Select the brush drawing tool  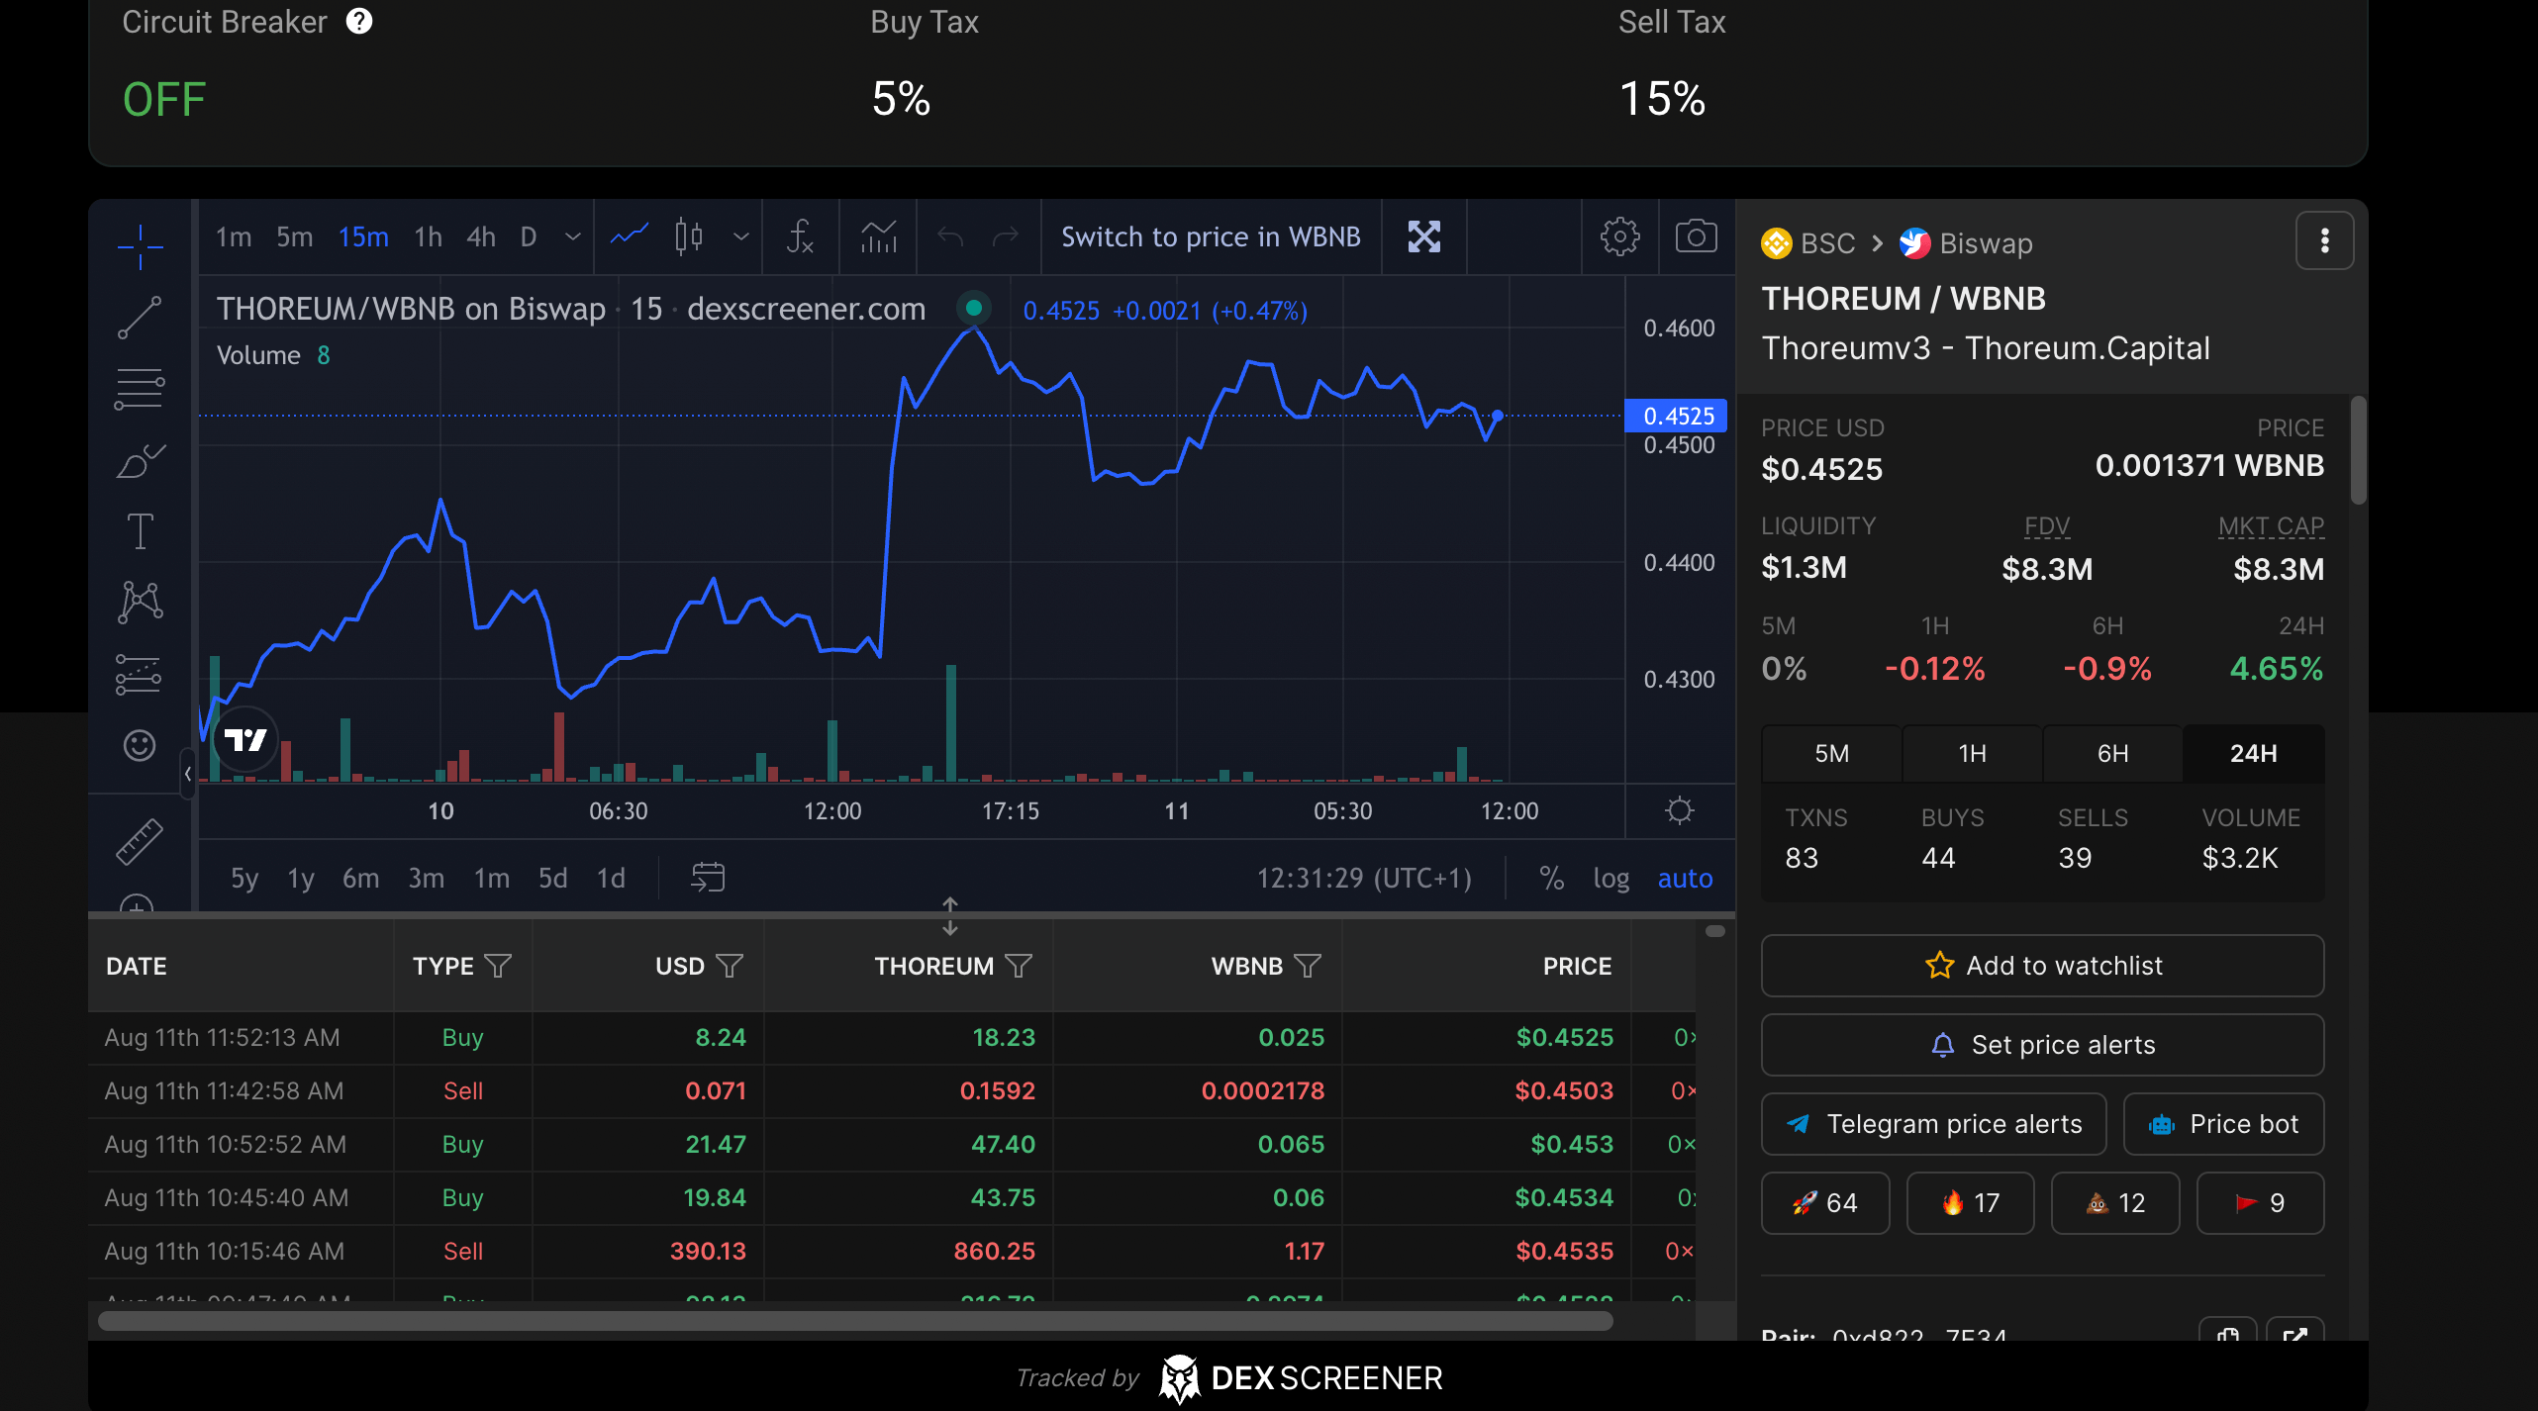point(140,460)
